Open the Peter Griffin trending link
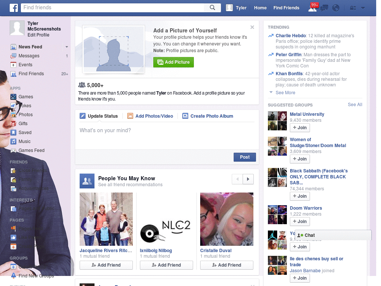Screen dimensions: 381x286 [288, 55]
